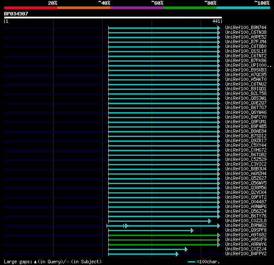Image resolution: width=274 pixels, height=265 pixels.
Task: Select the UniRef100_A5AKT0 label
Action: point(246,80)
